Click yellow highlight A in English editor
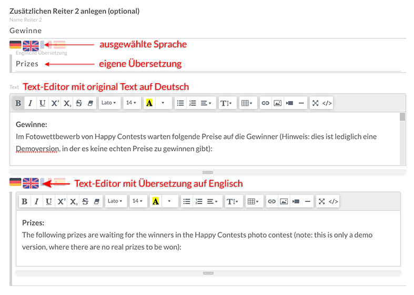 156,201
